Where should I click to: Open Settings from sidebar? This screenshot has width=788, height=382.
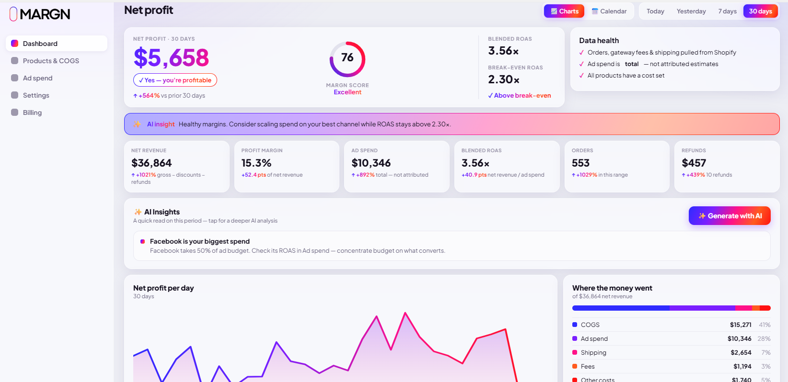[57, 95]
